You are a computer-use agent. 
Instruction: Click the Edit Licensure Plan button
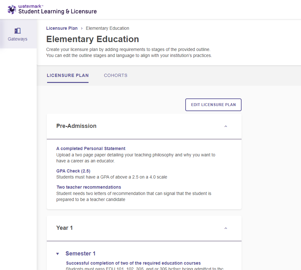click(213, 105)
